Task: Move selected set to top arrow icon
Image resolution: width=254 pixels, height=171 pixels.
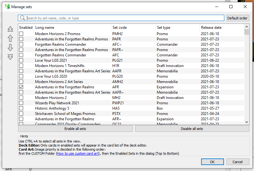Action: pos(10,29)
